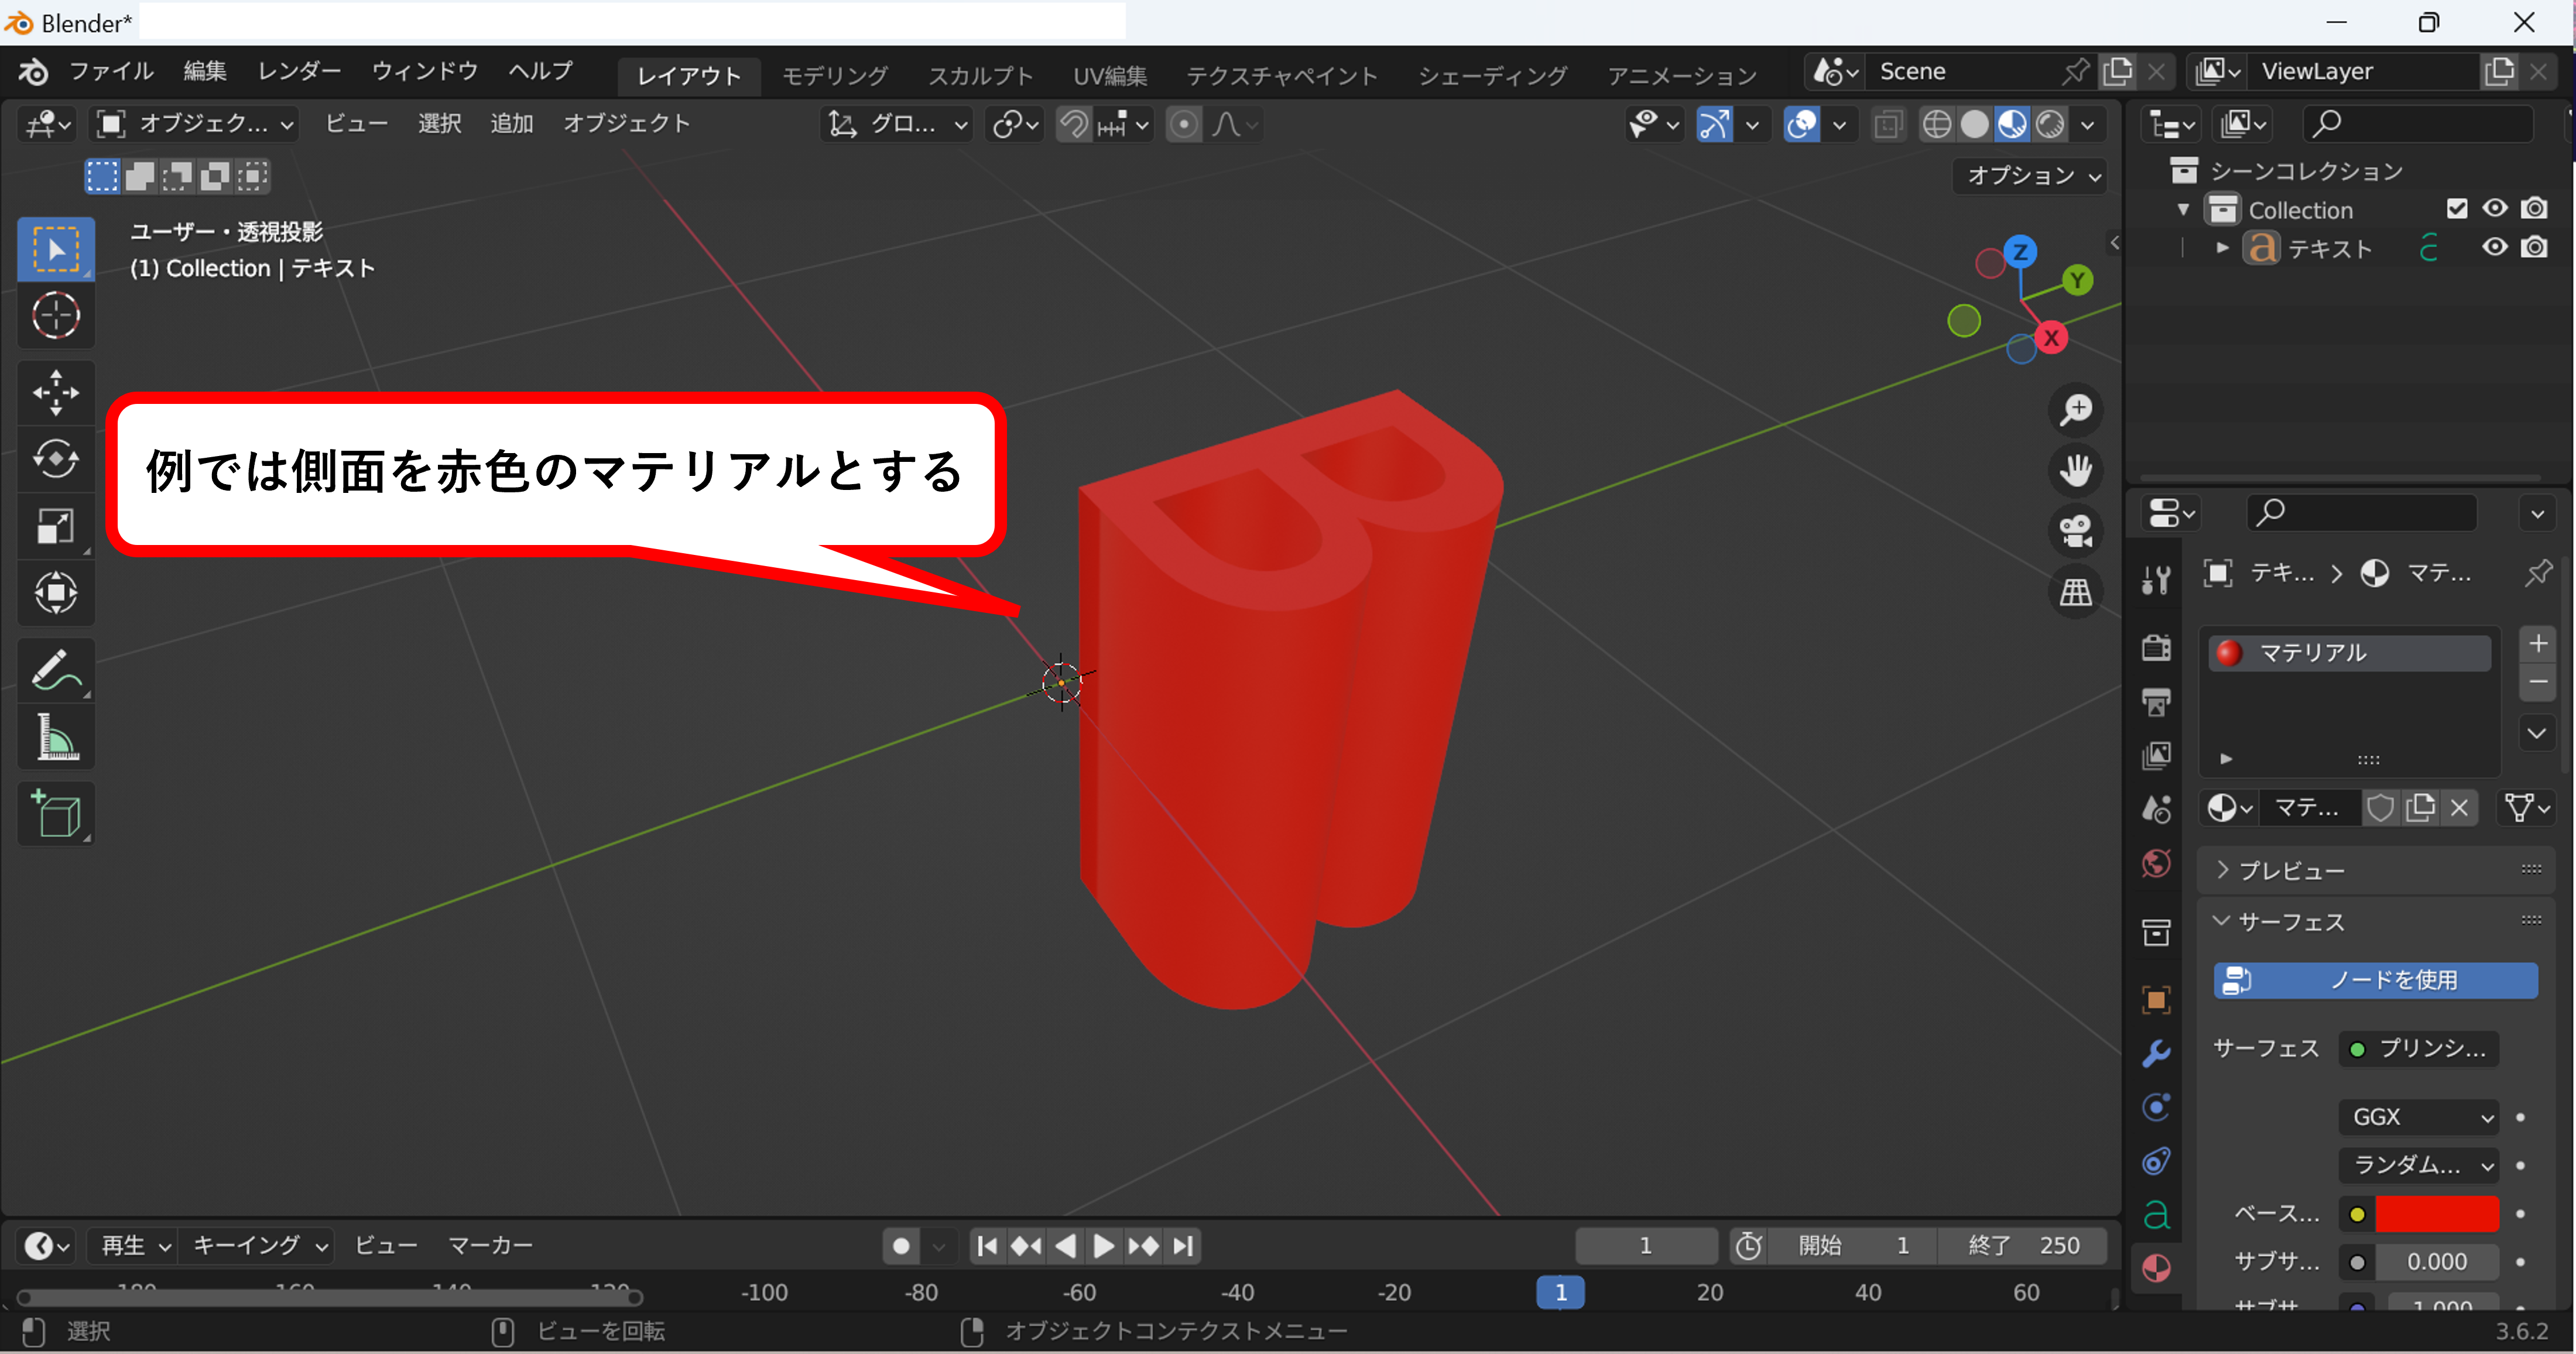Click the red base color swatch
This screenshot has width=2576, height=1354.
pyautogui.click(x=2436, y=1214)
